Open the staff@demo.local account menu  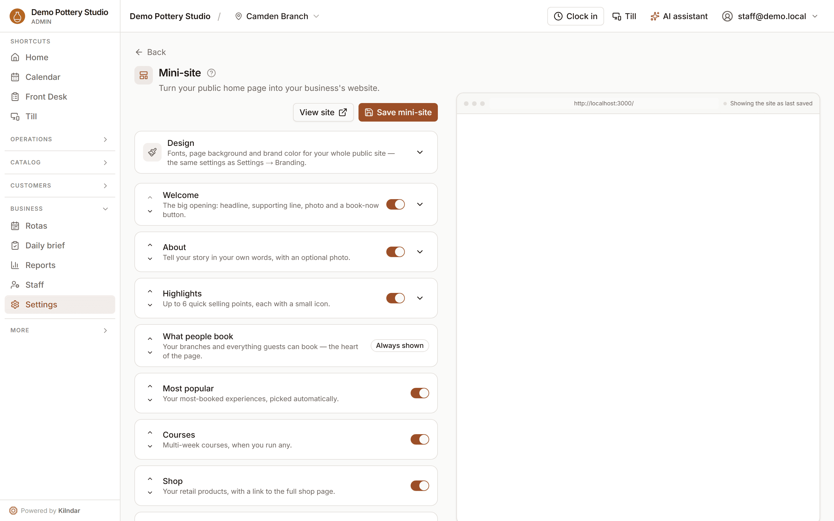click(x=770, y=16)
